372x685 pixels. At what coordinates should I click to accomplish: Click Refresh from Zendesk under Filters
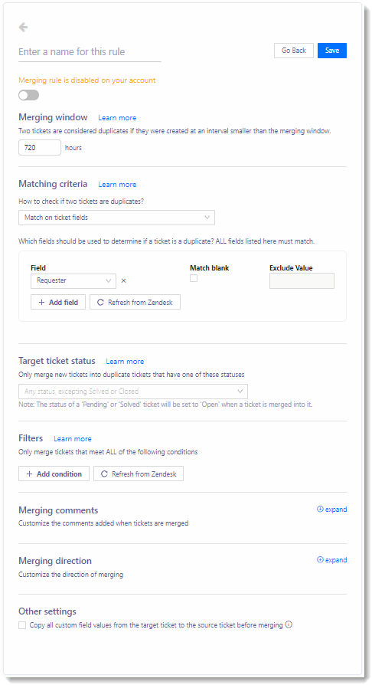139,474
